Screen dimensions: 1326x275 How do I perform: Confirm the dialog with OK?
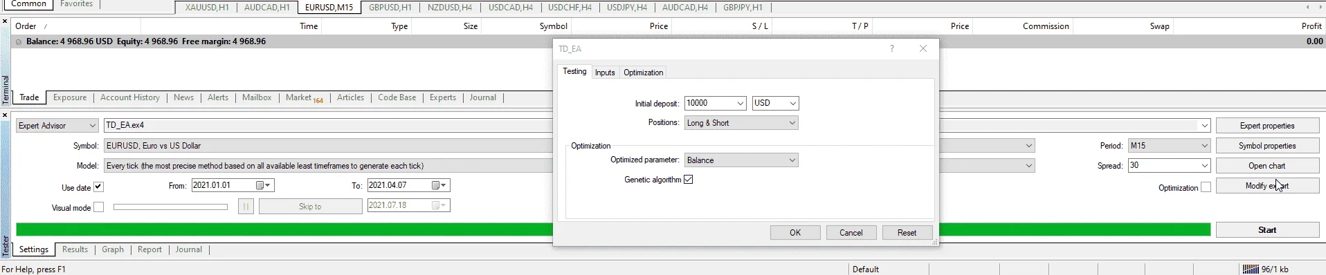point(795,233)
